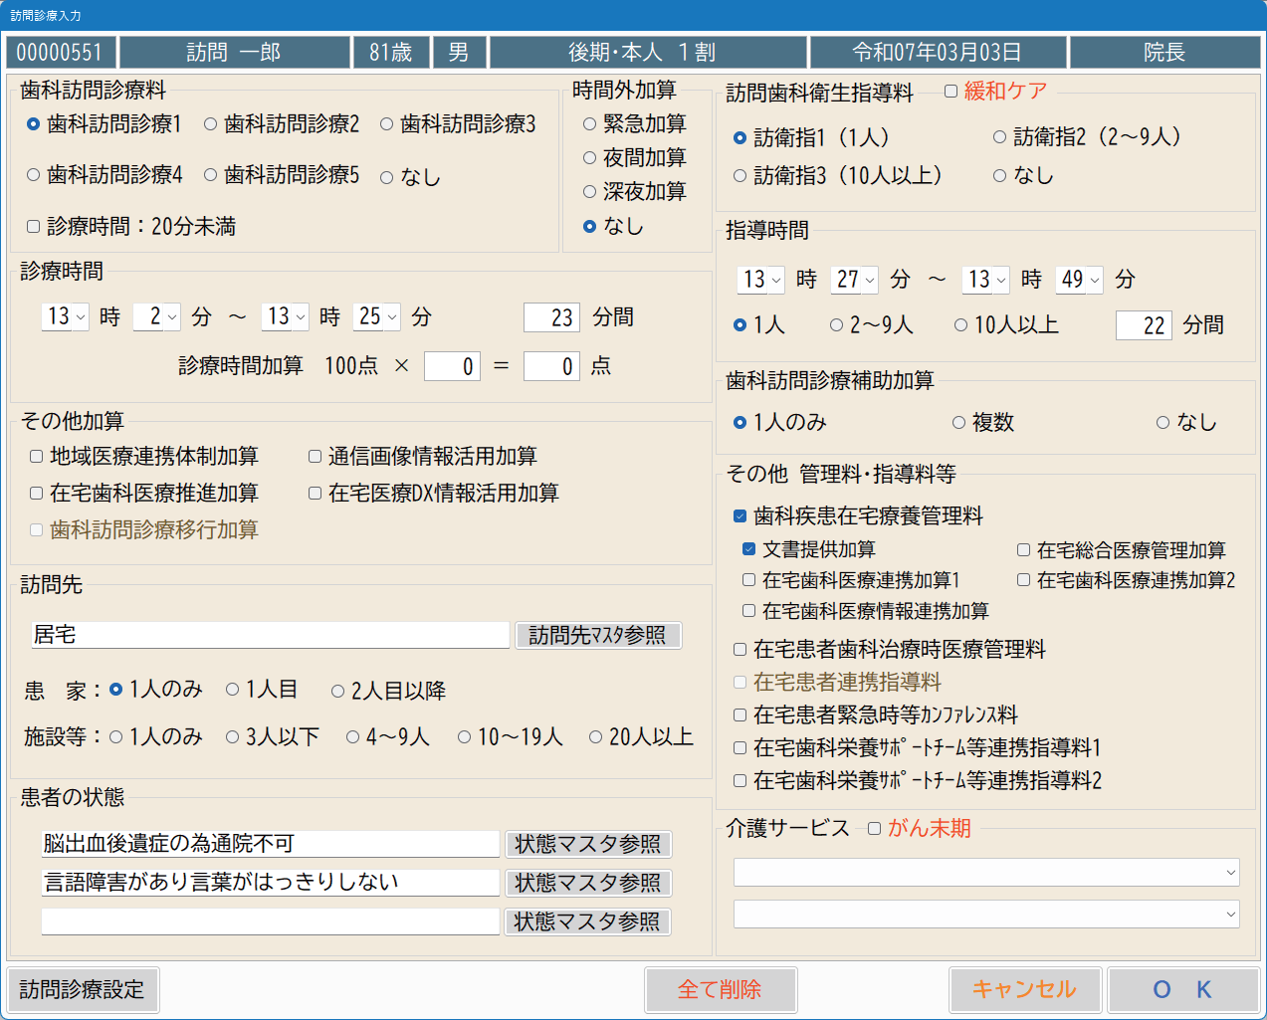
Task: Click first 状態マスタ参照 button
Action: coord(587,845)
